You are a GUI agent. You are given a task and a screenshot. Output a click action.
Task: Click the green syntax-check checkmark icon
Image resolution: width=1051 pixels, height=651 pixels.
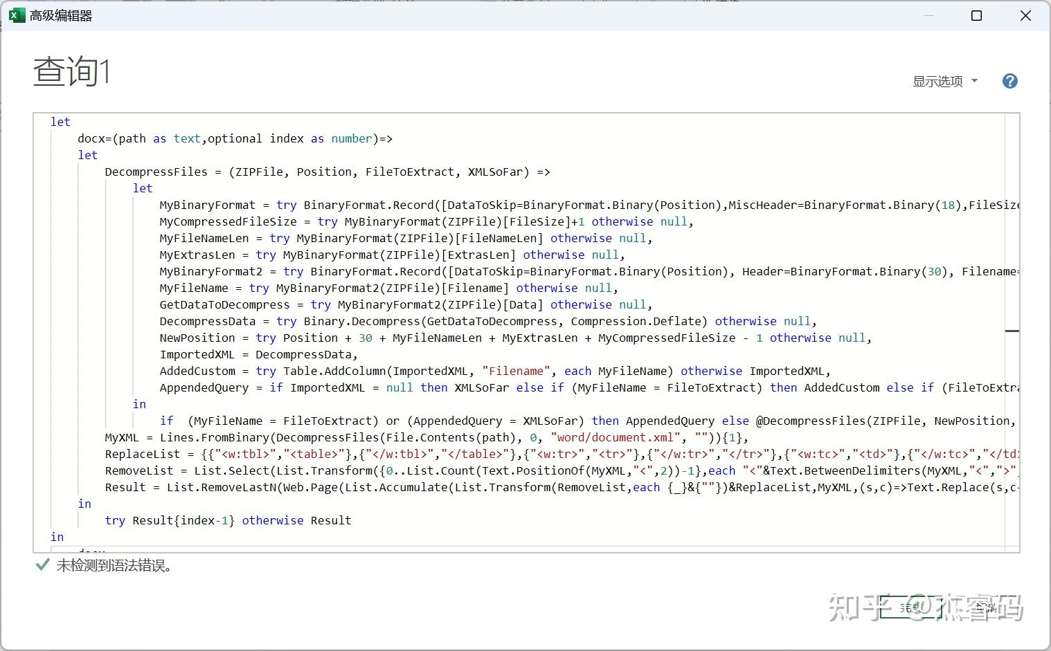tap(42, 565)
